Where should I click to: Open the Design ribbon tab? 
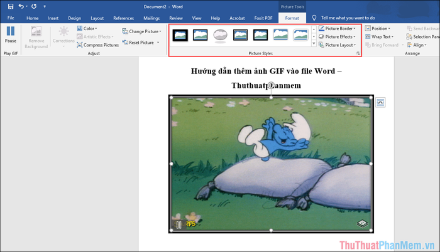coord(74,18)
